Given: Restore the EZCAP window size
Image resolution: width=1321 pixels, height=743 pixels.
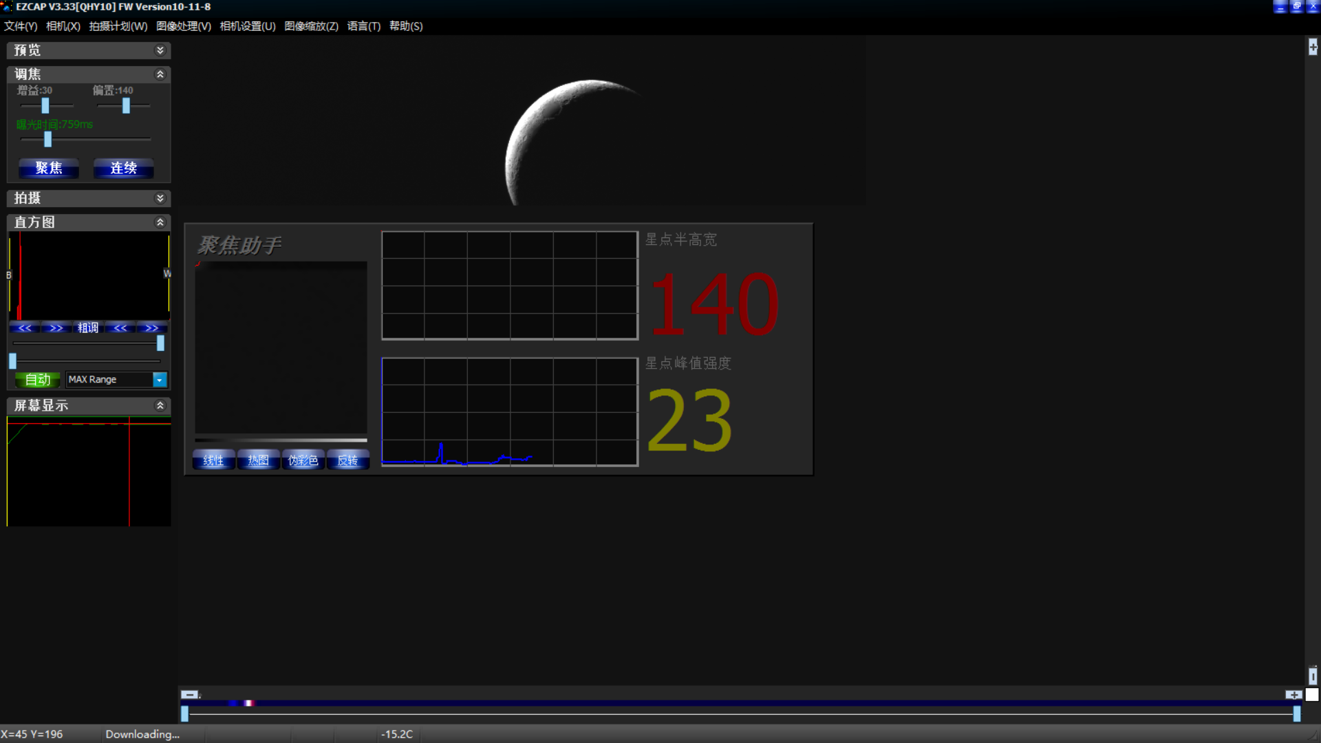Looking at the screenshot, I should 1297,7.
